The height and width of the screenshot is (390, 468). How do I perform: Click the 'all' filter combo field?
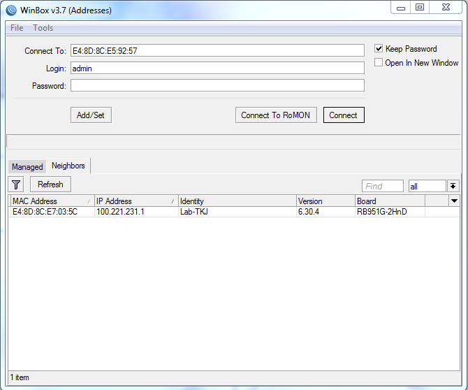[427, 187]
